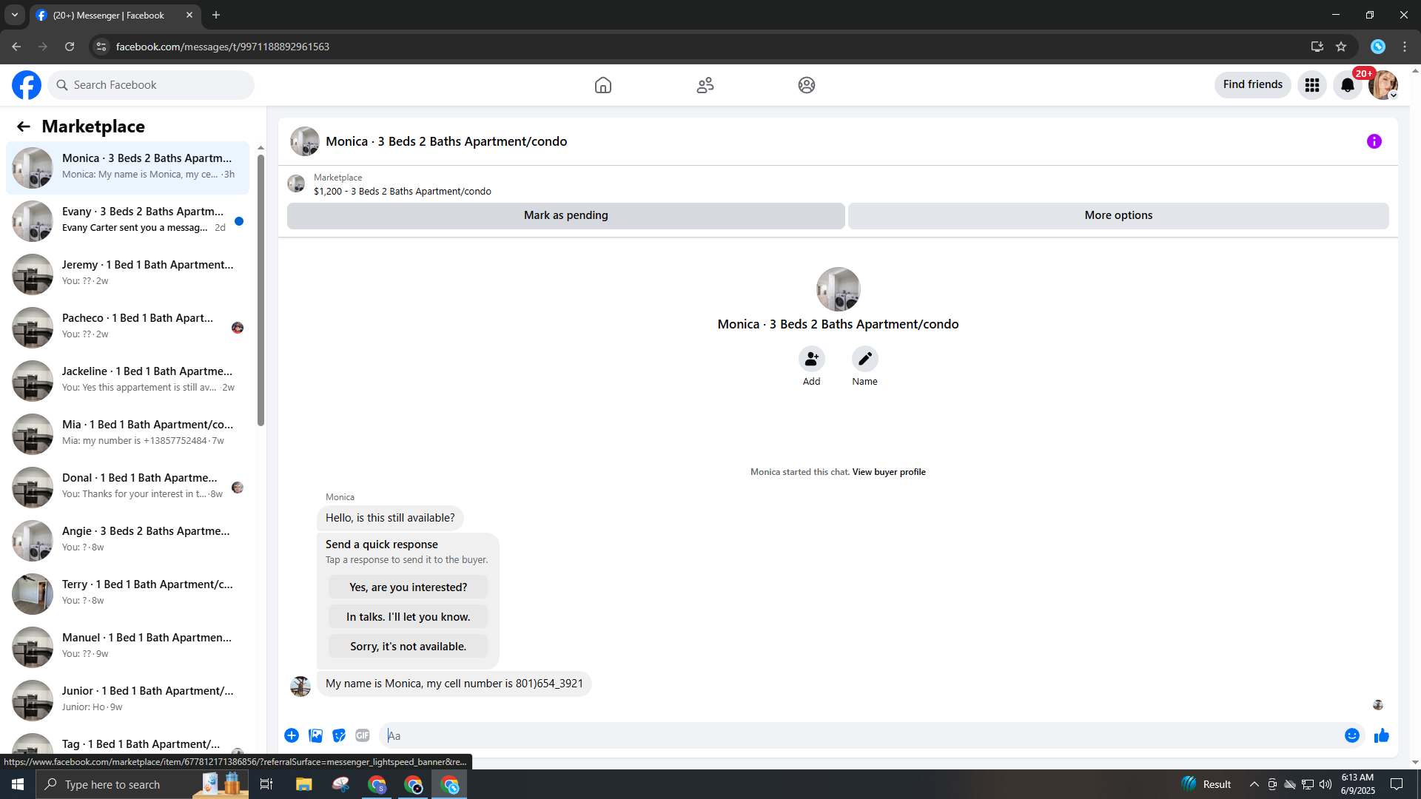The image size is (1421, 799).
Task: Choose a GIF to send
Action: click(363, 735)
